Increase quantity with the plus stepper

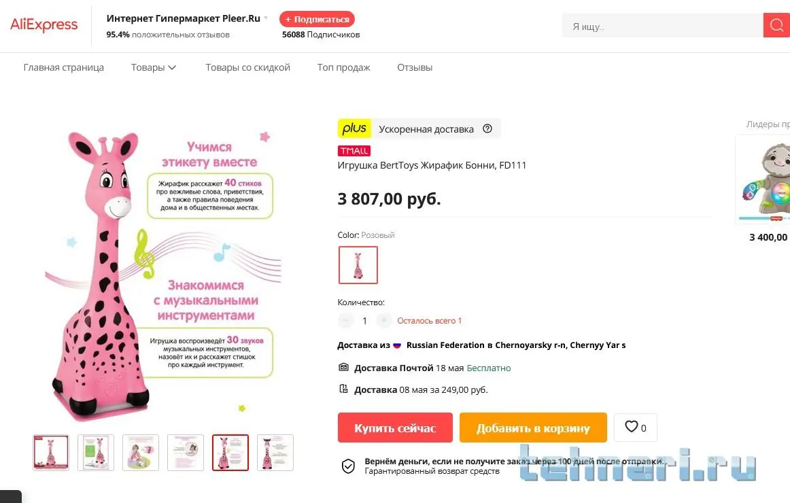click(384, 321)
